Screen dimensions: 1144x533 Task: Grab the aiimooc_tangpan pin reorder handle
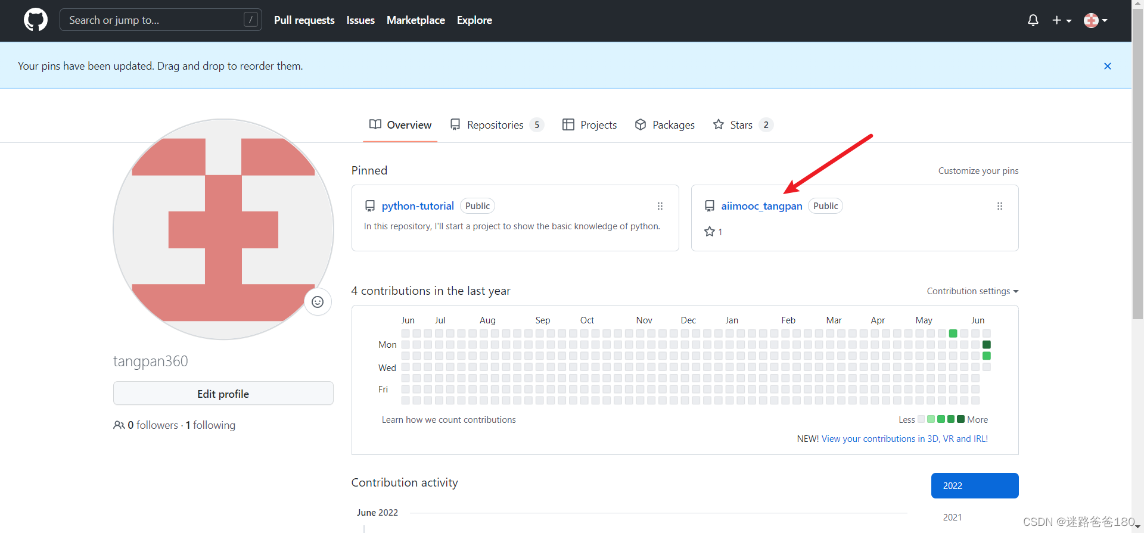pyautogui.click(x=1000, y=206)
